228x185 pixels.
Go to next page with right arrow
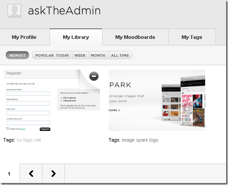[53, 173]
